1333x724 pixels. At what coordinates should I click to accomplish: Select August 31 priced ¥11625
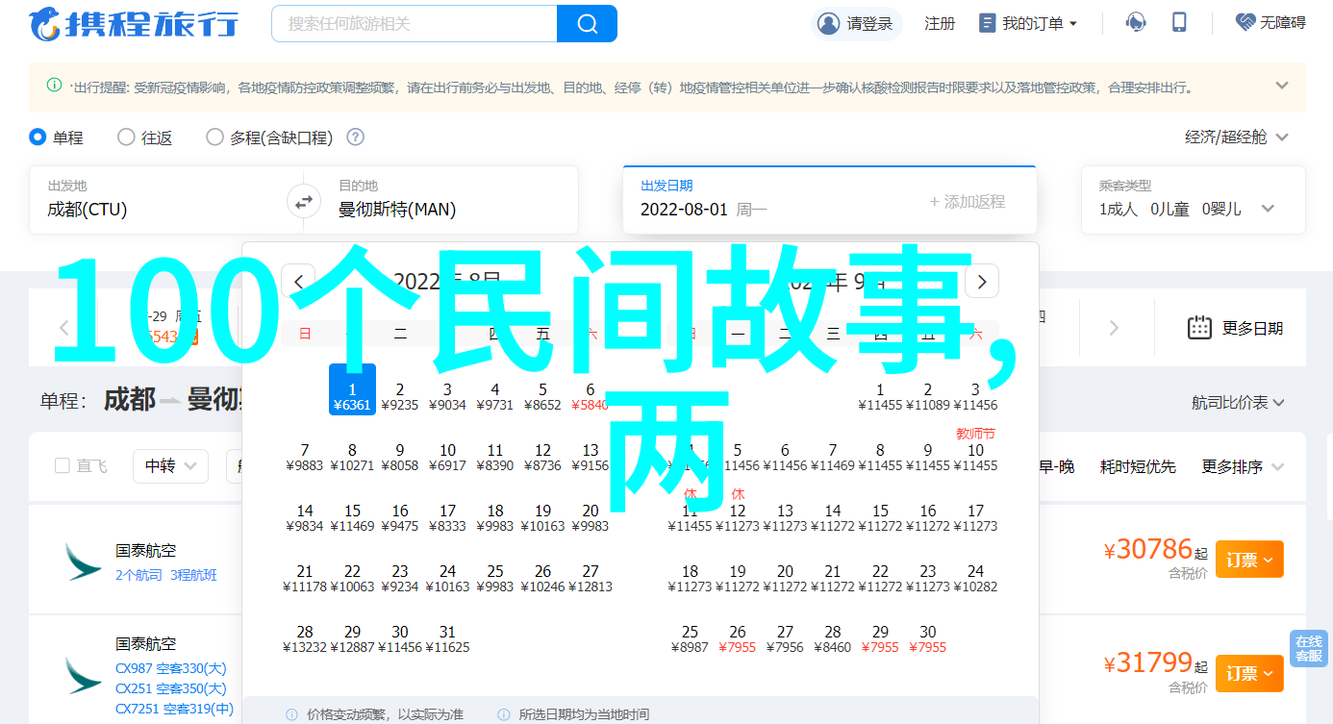pyautogui.click(x=447, y=638)
